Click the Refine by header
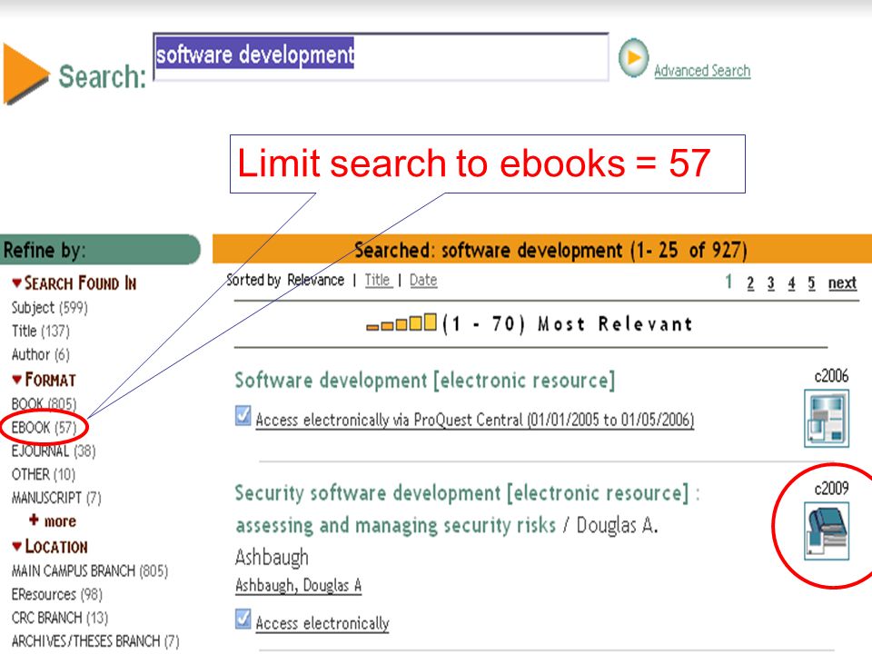The image size is (872, 654). coord(100,250)
